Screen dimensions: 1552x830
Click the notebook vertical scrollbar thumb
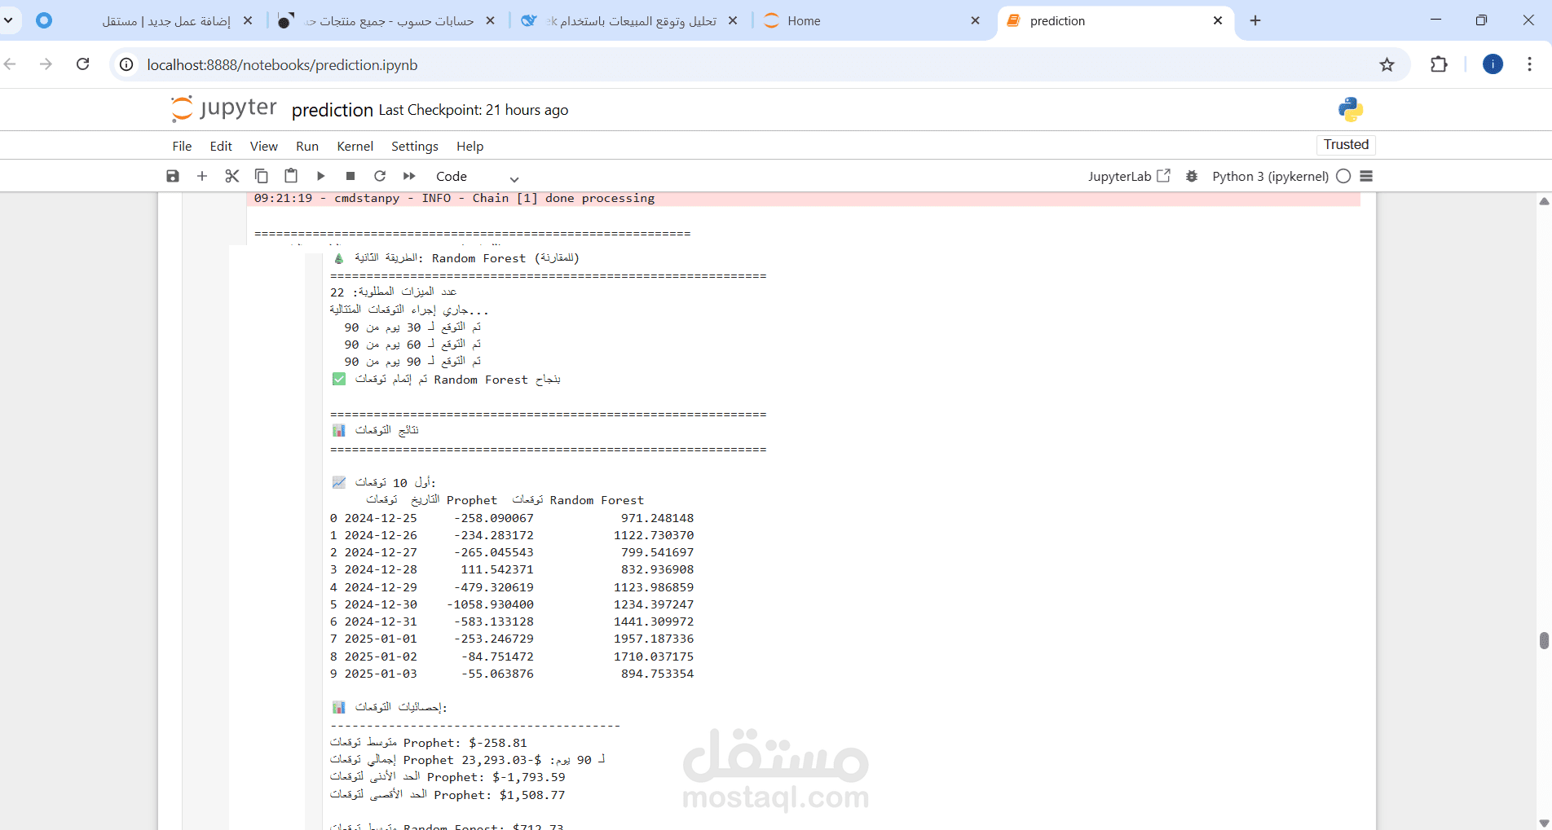click(1544, 640)
